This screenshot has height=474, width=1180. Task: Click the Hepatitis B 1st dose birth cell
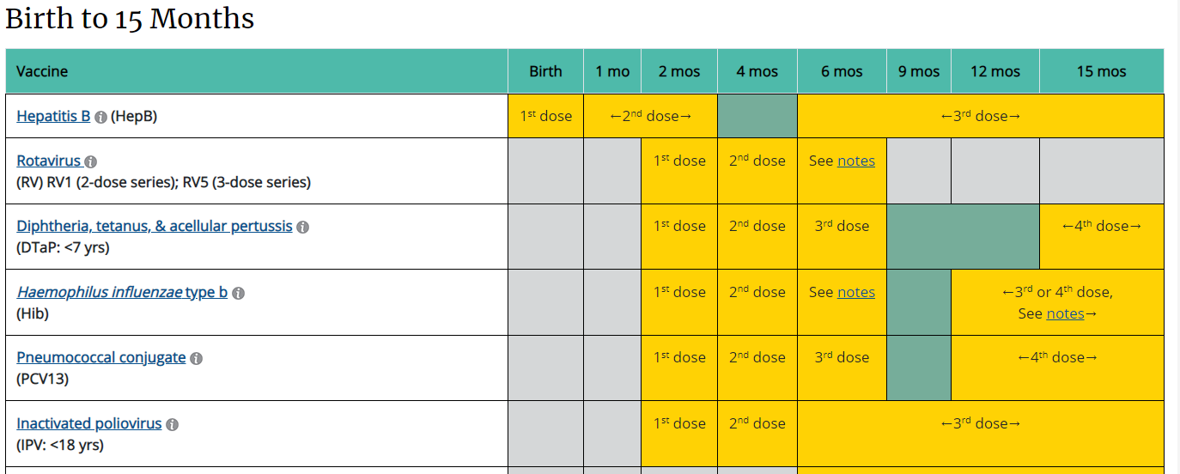point(545,116)
